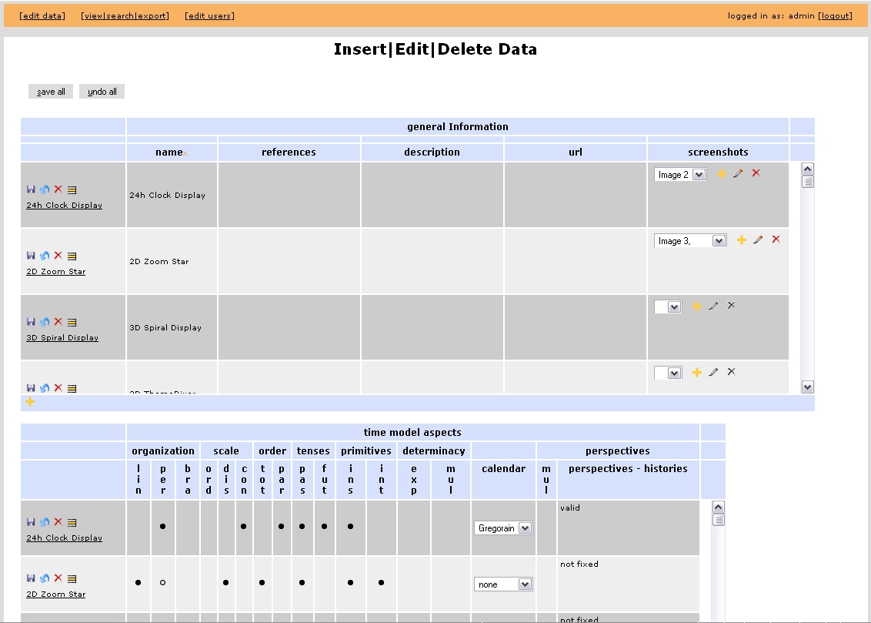Click the logout link
This screenshot has width=871, height=623.
pyautogui.click(x=836, y=15)
